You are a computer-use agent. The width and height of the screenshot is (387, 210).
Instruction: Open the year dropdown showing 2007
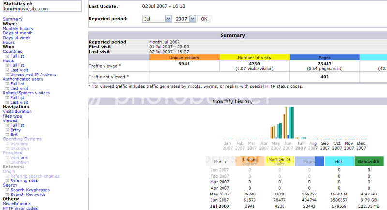pyautogui.click(x=185, y=19)
